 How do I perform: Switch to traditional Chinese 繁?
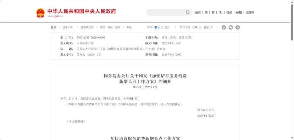pos(213,12)
